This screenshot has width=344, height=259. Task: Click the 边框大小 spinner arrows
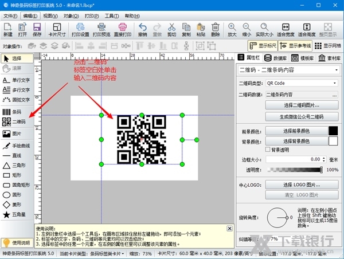tap(323, 159)
